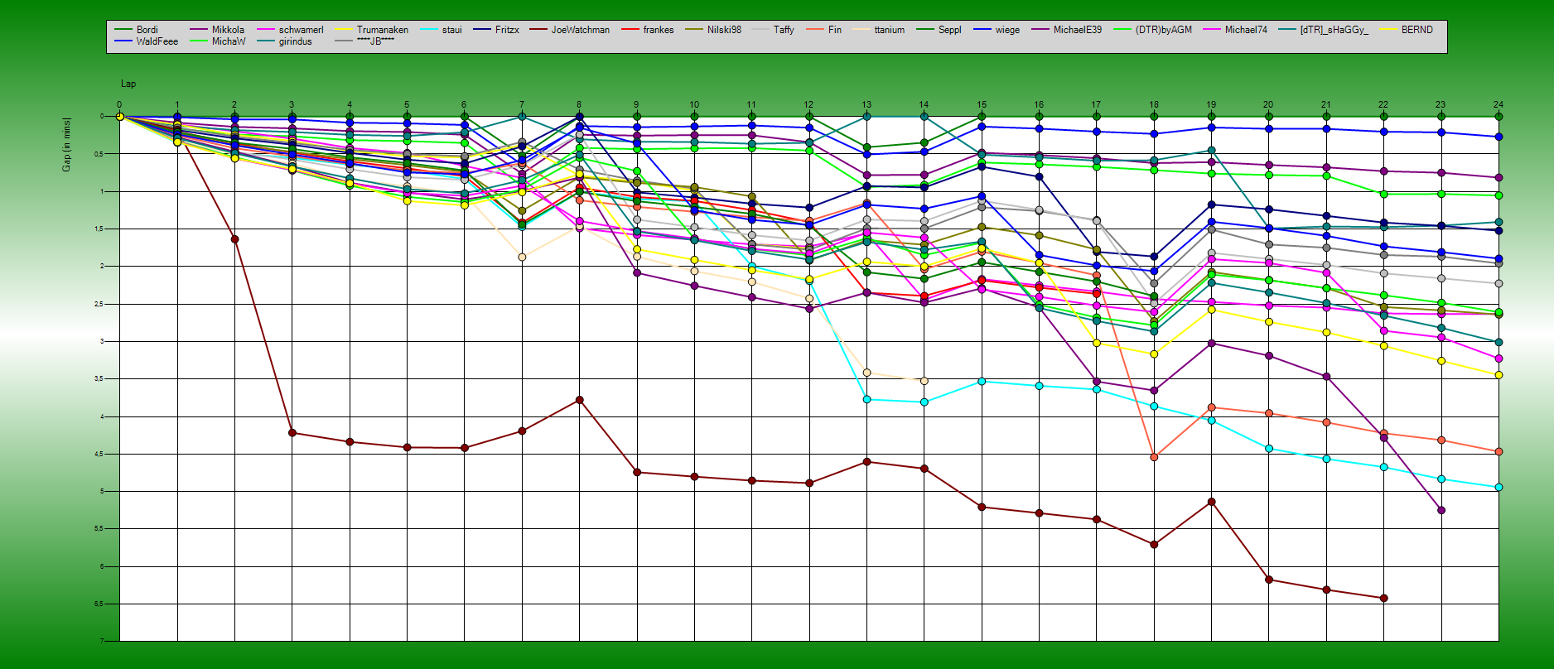Click the yellow start point at lap 0
The image size is (1554, 669).
(x=119, y=117)
